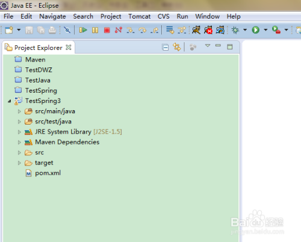Click the Restart Tomcat icon
Viewport: 301px width, 242px height.
pyautogui.click(x=220, y=30)
